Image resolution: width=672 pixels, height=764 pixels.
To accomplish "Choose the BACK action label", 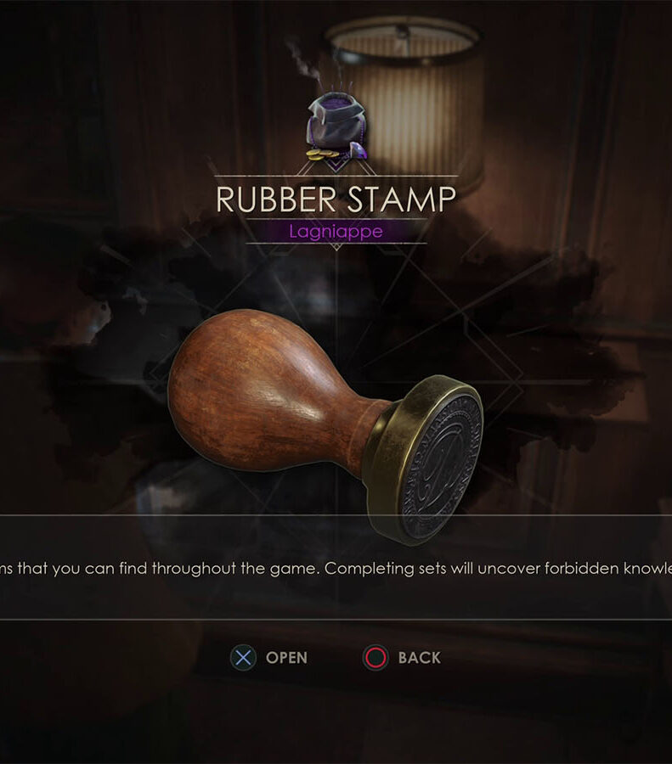I will (420, 658).
